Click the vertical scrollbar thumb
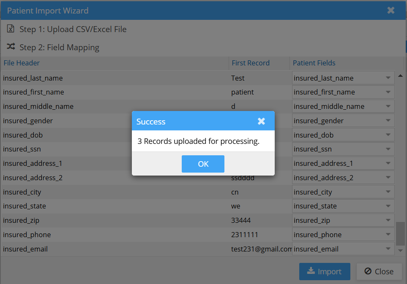The image size is (407, 284). (x=400, y=233)
